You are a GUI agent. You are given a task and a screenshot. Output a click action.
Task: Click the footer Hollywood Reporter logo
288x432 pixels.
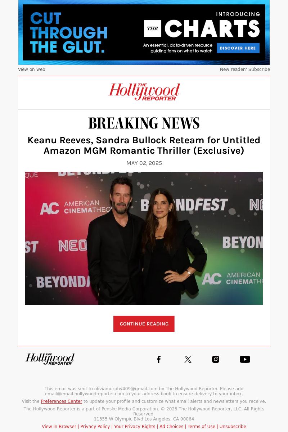[50, 359]
